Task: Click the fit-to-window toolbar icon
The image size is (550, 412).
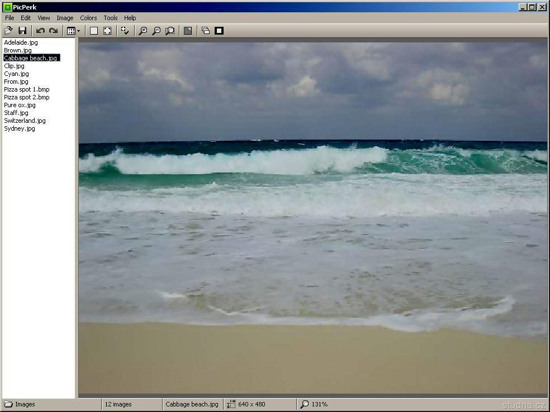Action: coord(107,31)
